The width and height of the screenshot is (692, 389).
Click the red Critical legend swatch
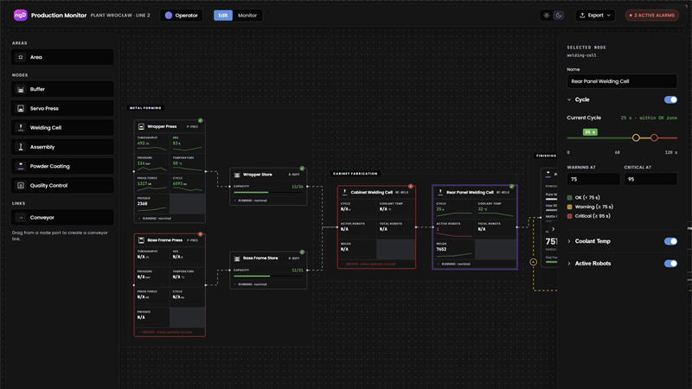569,216
